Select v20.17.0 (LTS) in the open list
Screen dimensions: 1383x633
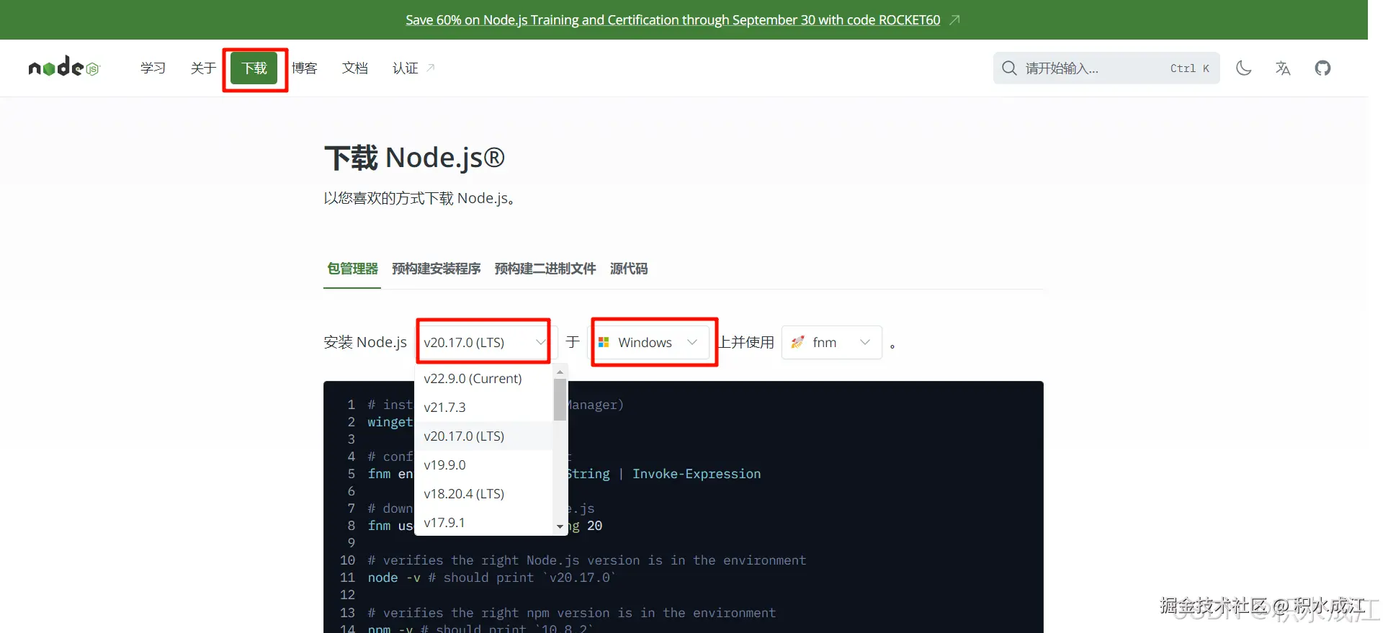(483, 436)
